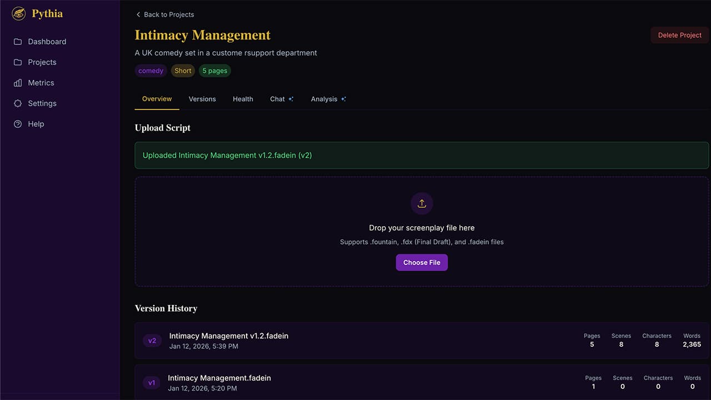
Task: Select the Overview tab
Action: (x=157, y=99)
